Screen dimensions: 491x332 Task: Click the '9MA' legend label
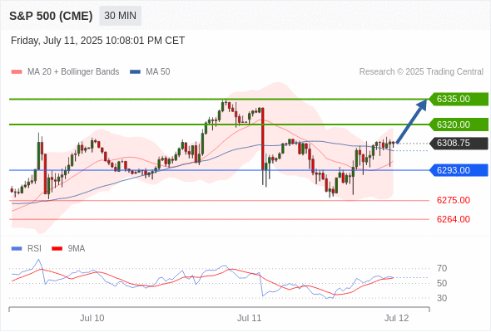click(77, 249)
